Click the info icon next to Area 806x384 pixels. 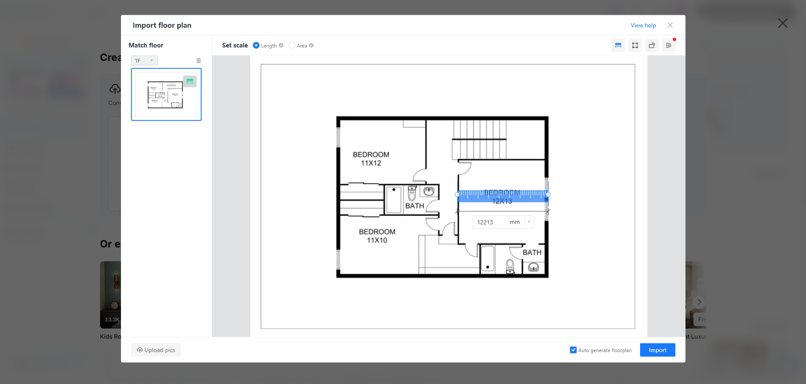tap(311, 45)
